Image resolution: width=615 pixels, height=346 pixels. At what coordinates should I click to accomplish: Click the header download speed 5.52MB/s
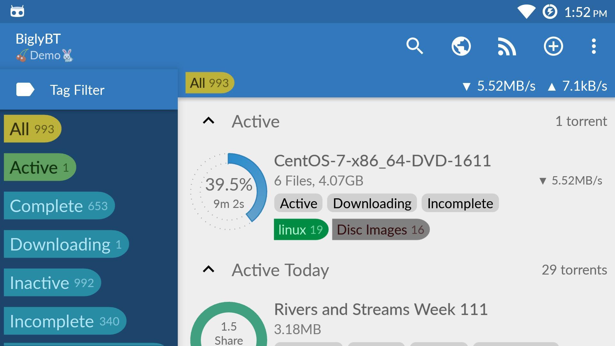point(499,86)
